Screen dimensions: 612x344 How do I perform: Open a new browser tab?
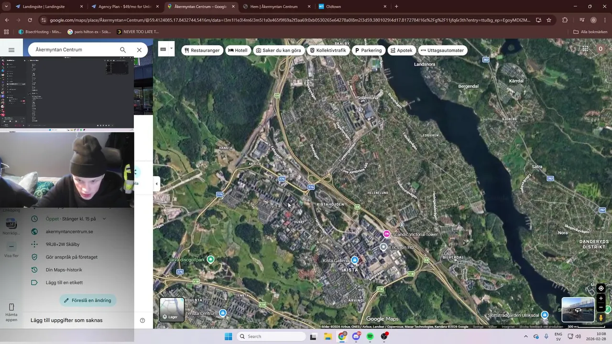pyautogui.click(x=396, y=7)
